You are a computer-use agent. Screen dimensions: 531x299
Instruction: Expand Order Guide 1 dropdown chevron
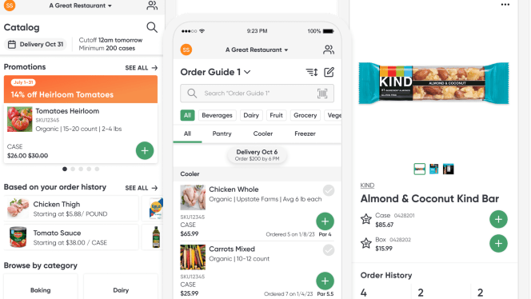(247, 72)
